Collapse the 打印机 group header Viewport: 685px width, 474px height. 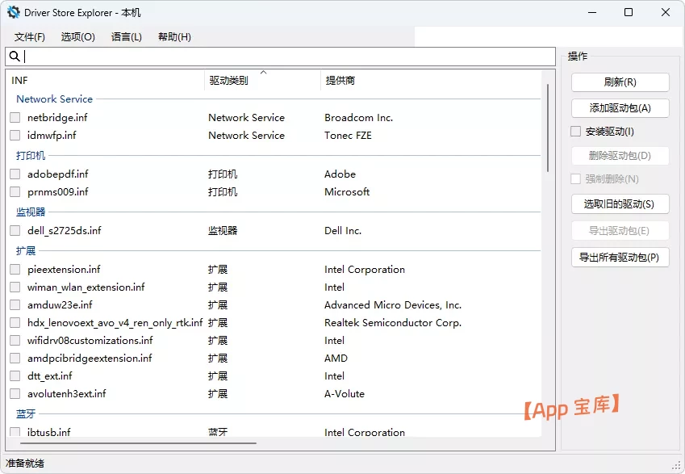[31, 156]
